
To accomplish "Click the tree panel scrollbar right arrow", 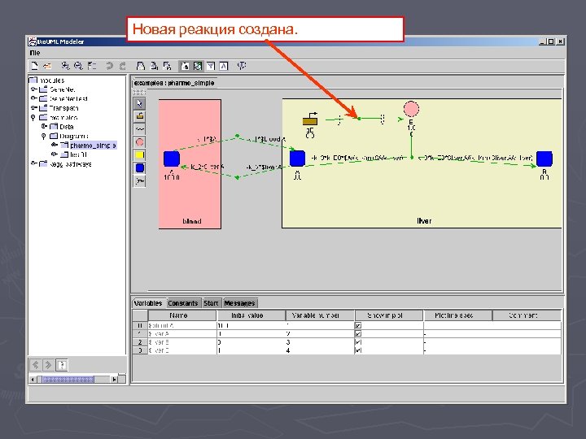I will 114,380.
